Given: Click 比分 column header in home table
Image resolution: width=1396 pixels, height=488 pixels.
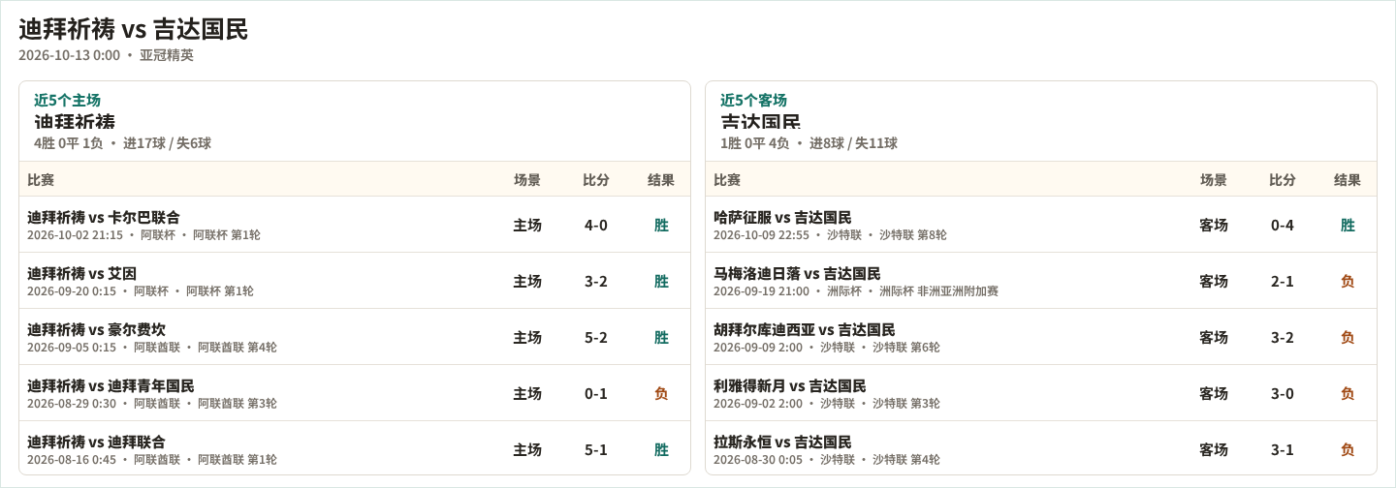Looking at the screenshot, I should click(x=596, y=179).
